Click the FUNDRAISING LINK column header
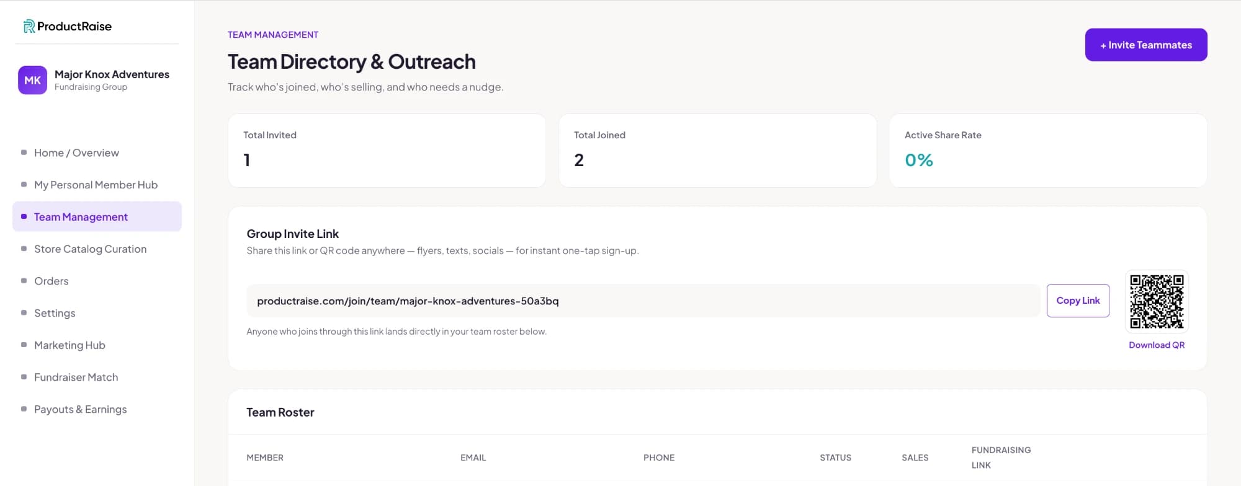The height and width of the screenshot is (486, 1241). click(1001, 457)
